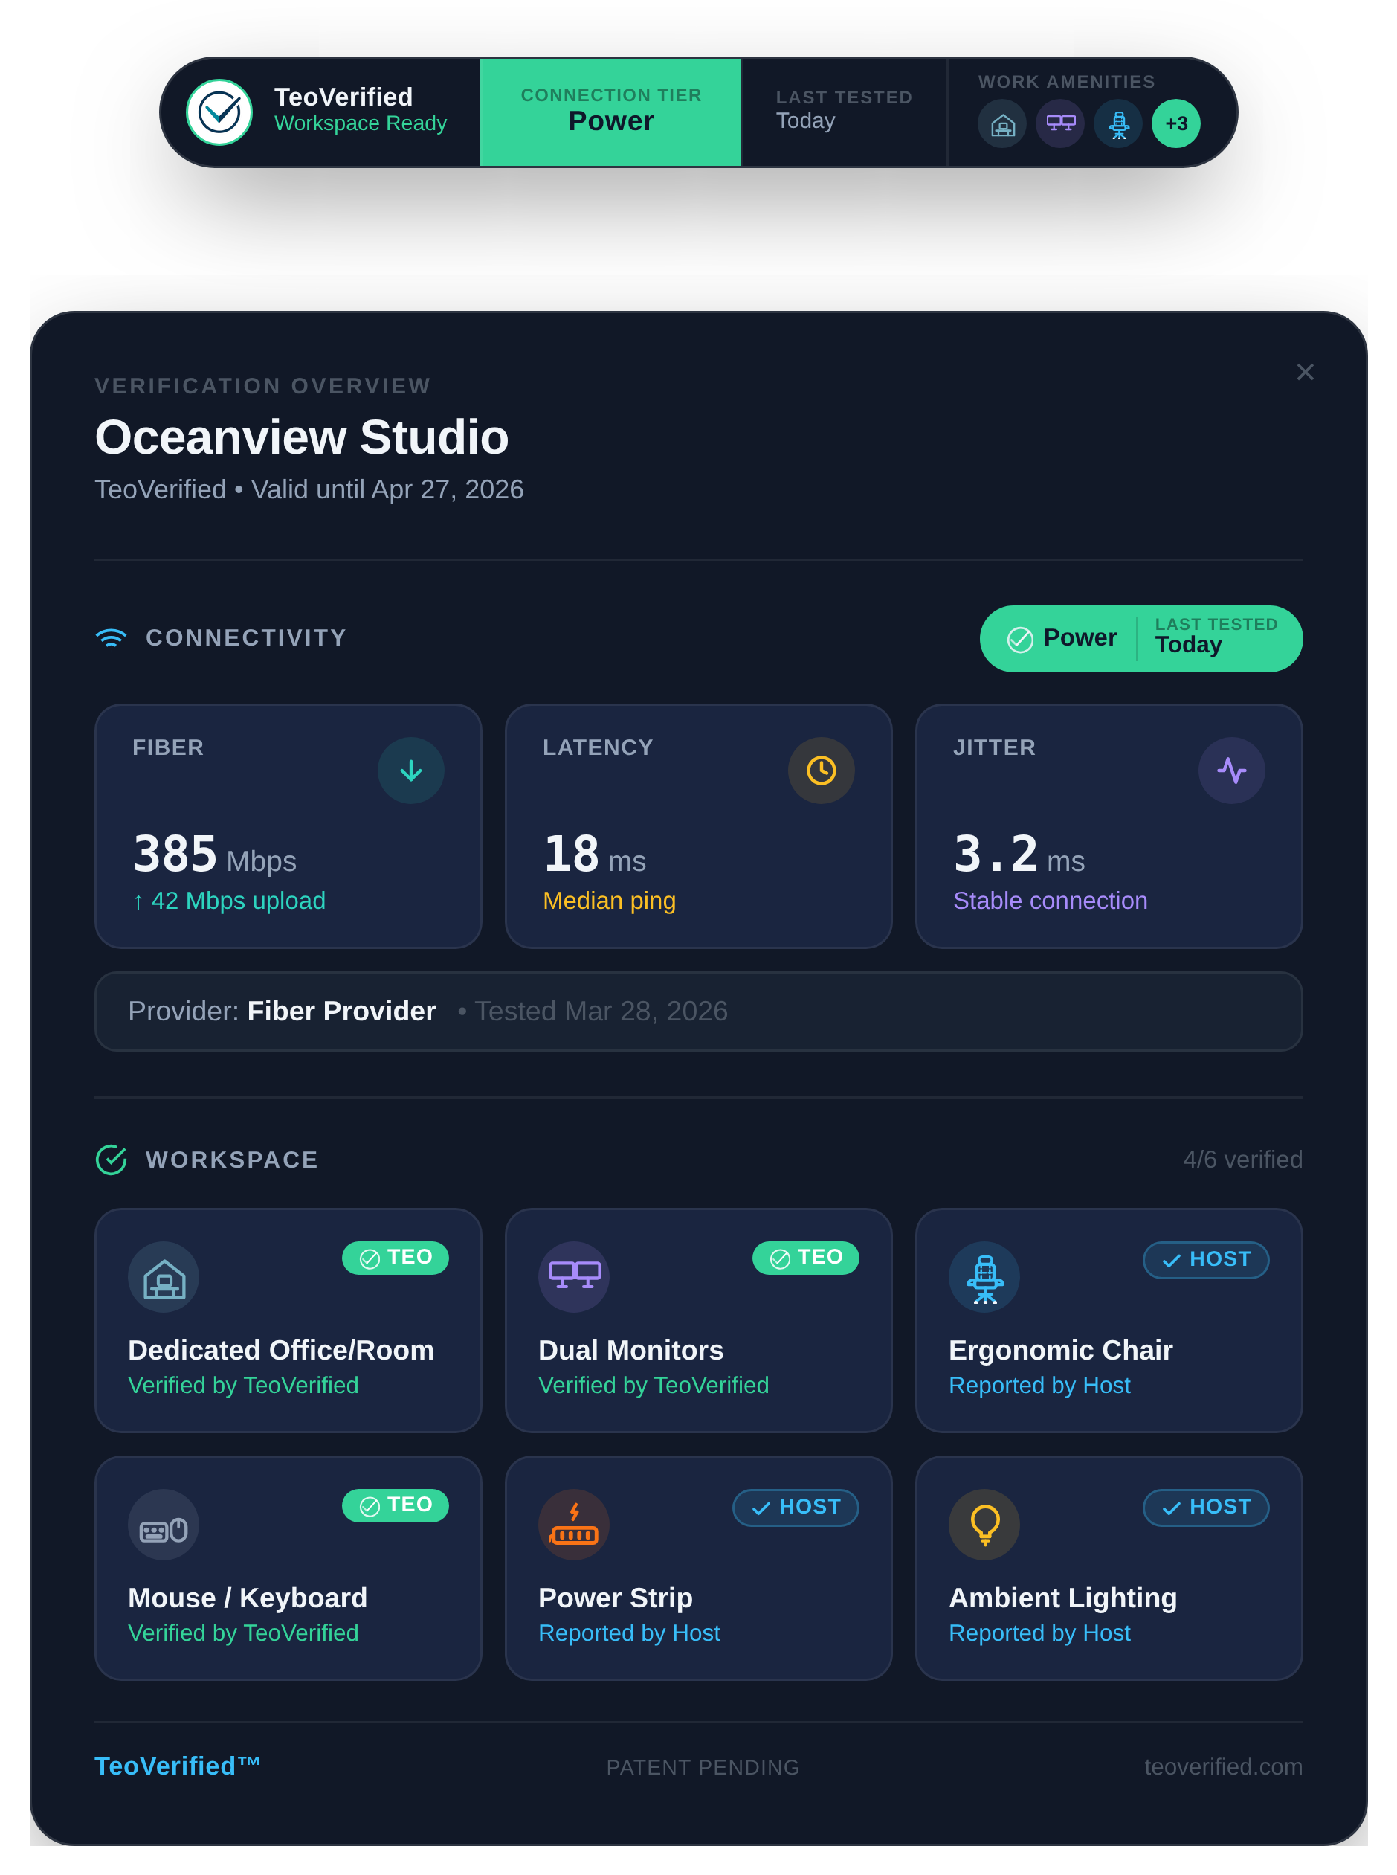Click the green Power last tested pill
The width and height of the screenshot is (1397, 1875).
(x=1140, y=639)
